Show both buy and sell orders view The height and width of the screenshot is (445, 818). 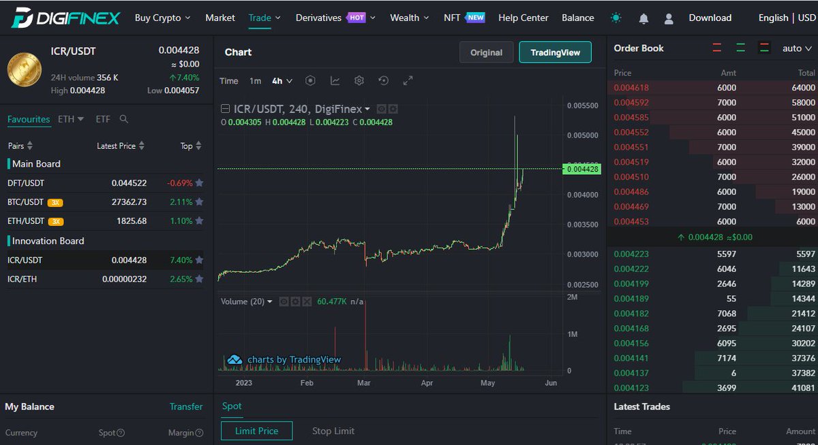click(x=764, y=48)
